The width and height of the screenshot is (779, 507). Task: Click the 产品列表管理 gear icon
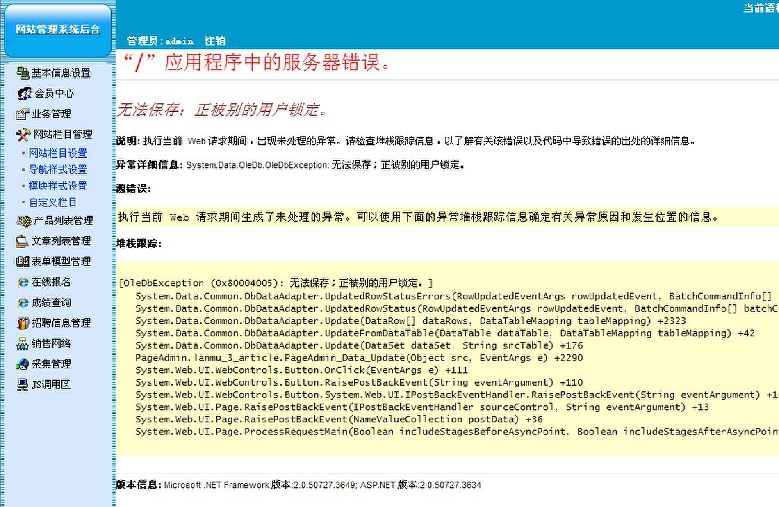point(24,221)
